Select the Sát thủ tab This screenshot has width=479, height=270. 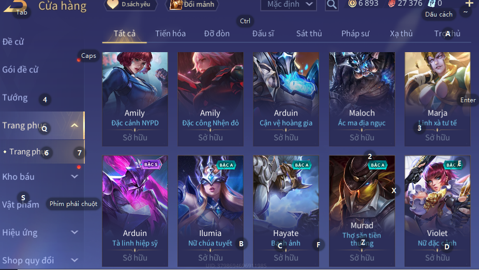[309, 34]
